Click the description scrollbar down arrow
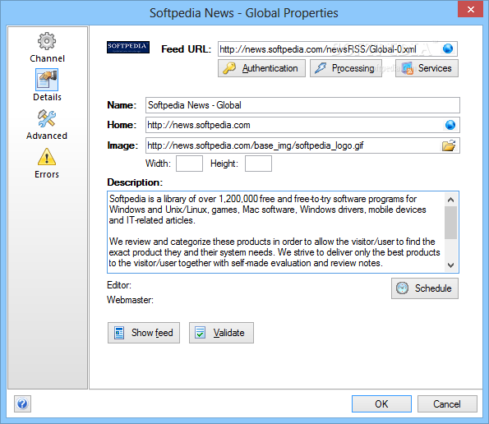Viewport: 489px width, 424px height. point(450,265)
